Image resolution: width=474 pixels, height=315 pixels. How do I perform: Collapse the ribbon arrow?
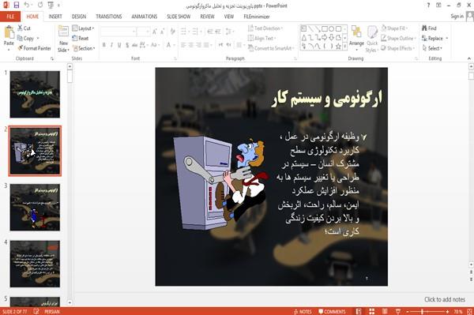click(468, 58)
